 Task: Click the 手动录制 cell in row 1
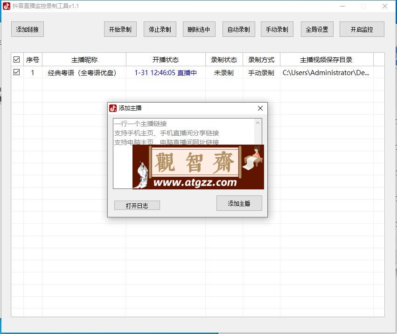261,73
